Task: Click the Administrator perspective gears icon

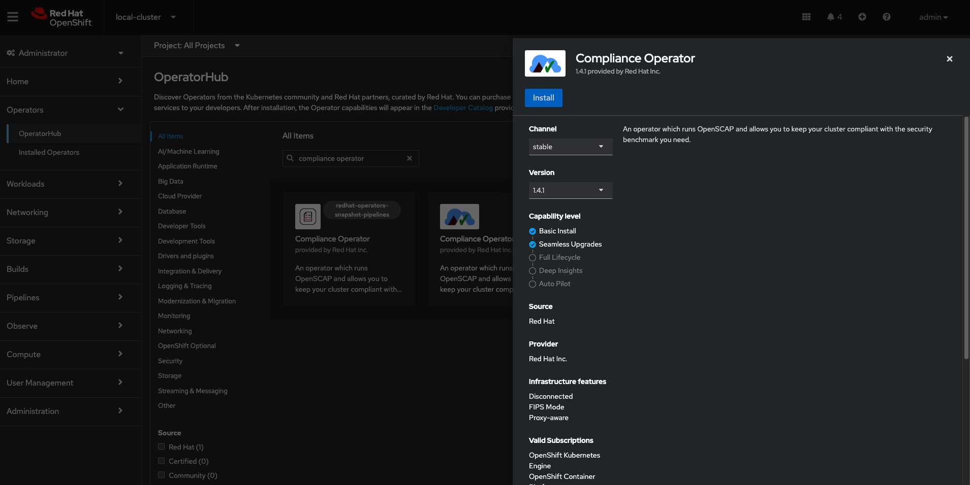Action: (11, 53)
